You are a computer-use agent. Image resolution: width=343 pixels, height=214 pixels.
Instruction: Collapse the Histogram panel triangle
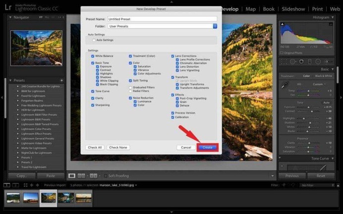pyautogui.click(x=333, y=17)
